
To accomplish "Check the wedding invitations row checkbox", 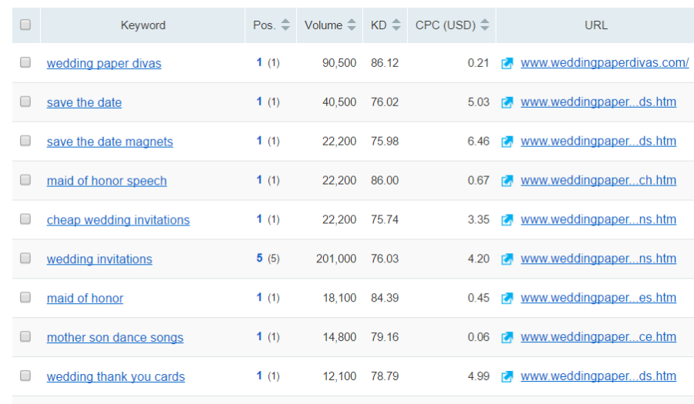I will point(25,258).
